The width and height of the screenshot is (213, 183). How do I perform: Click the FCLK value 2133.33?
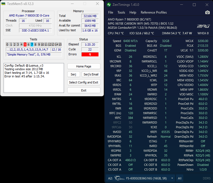(x=203, y=46)
